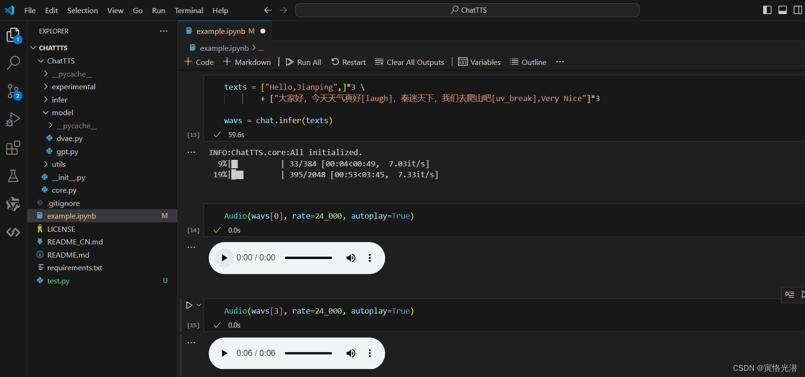
Task: Open output actions for cell 15 output
Action: 191,343
